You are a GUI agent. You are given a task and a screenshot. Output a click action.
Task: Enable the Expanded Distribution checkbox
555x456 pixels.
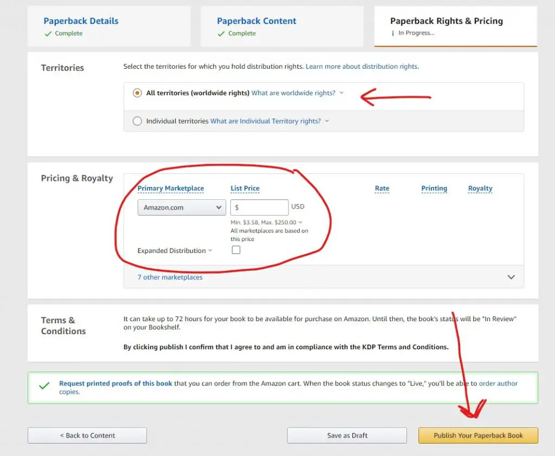click(236, 250)
